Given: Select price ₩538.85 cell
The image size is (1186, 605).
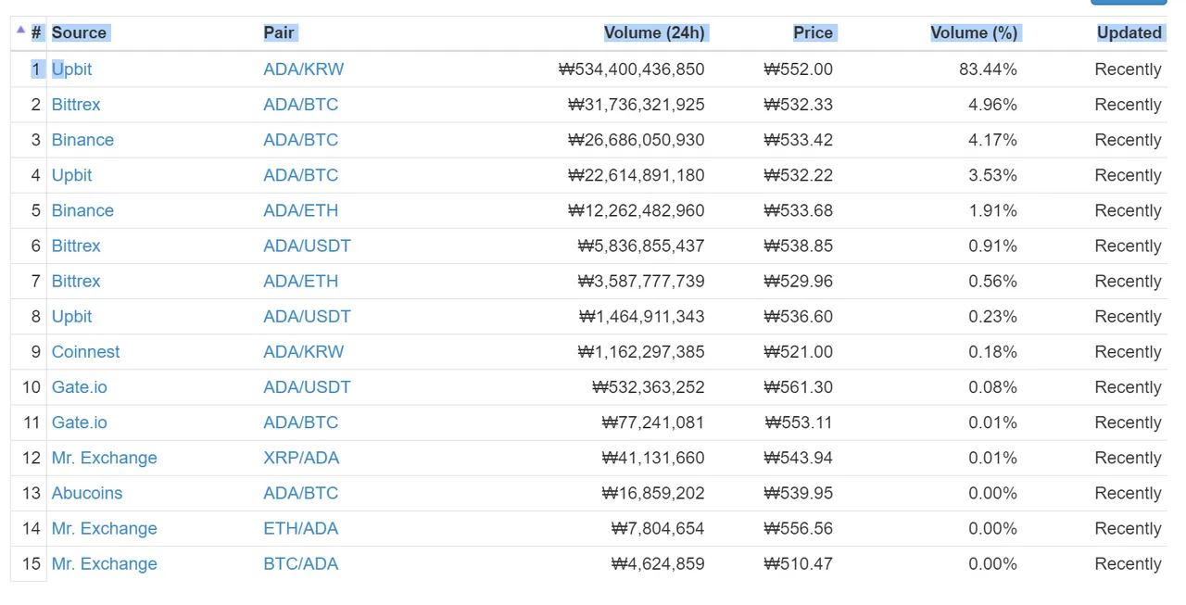Looking at the screenshot, I should (798, 246).
